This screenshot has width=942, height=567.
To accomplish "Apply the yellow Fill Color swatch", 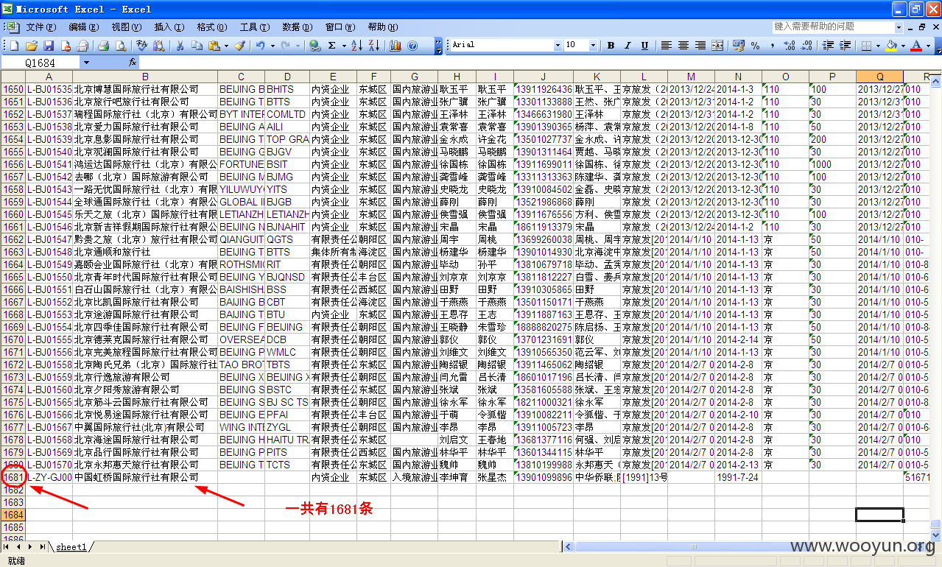I will pos(891,46).
